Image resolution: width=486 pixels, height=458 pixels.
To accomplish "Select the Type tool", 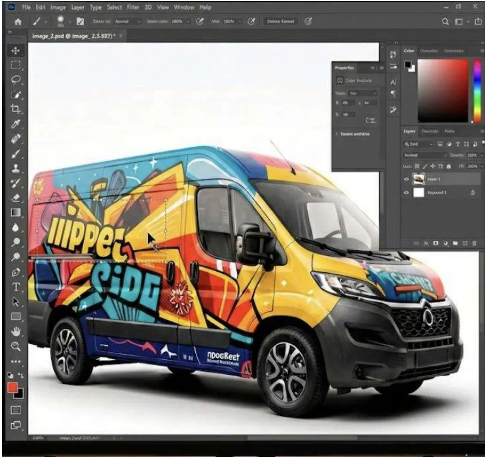I will (x=16, y=287).
